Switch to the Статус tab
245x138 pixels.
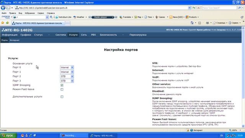pyautogui.click(x=38, y=35)
